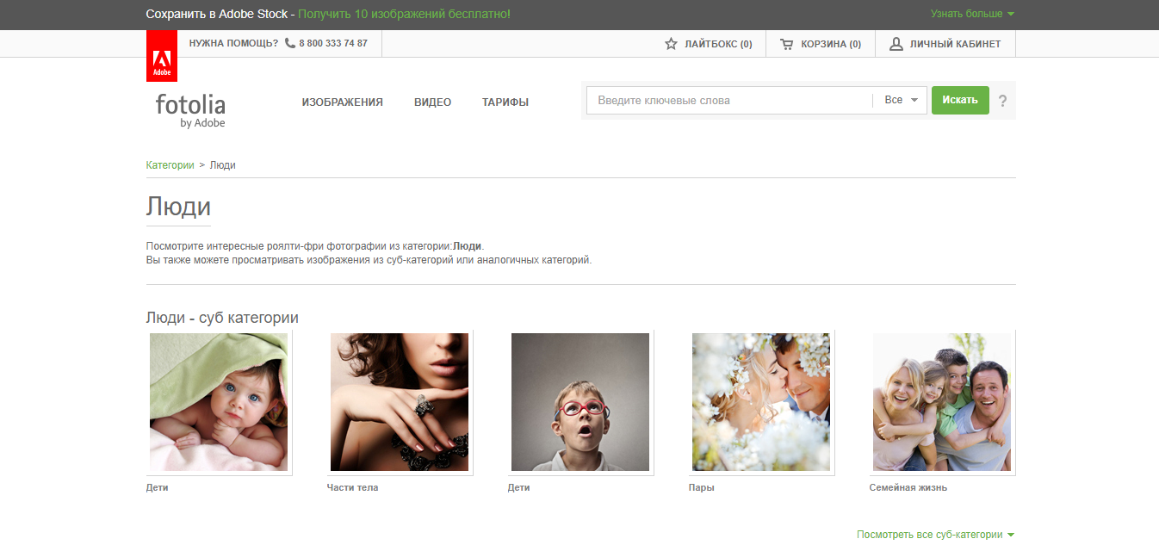Click the Adobe logo icon

point(162,55)
